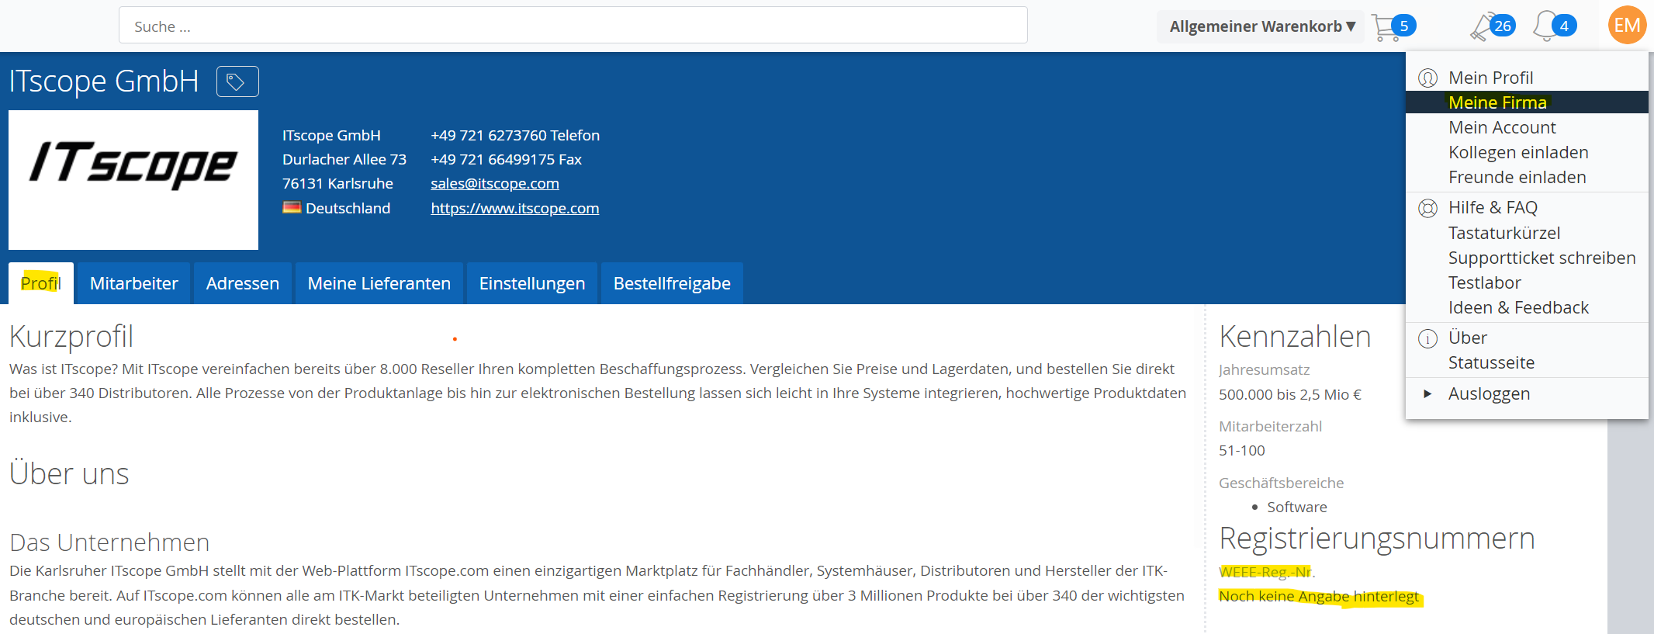Click the arrow next to Ausloggen
The height and width of the screenshot is (634, 1654).
click(x=1427, y=394)
